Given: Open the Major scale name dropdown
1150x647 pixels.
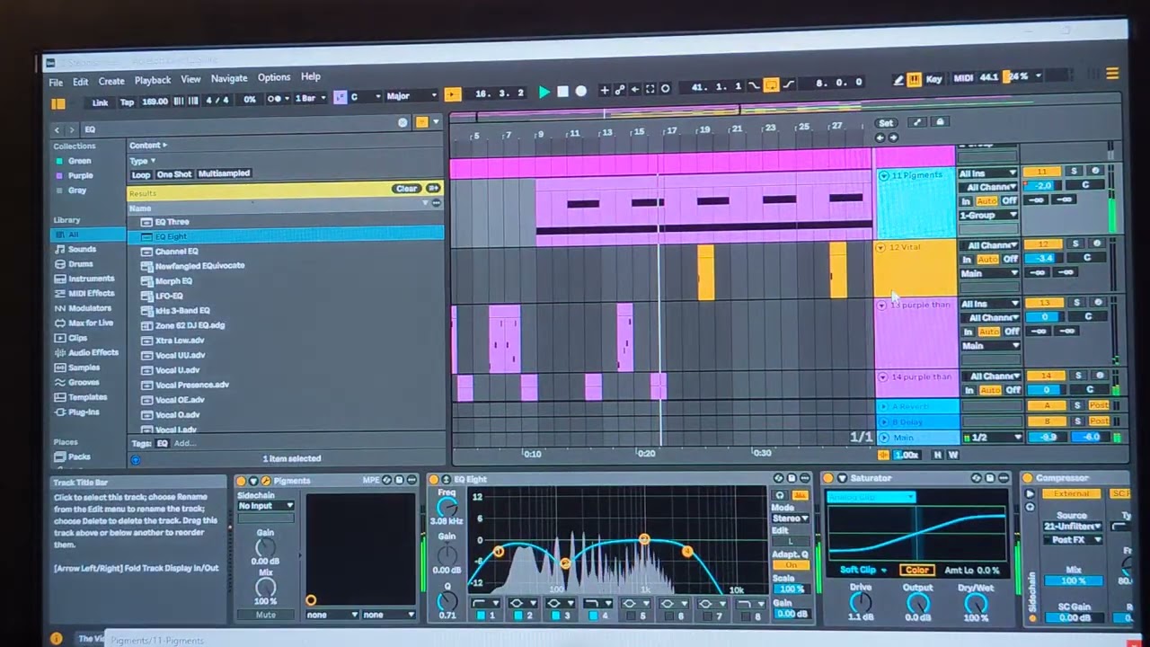Looking at the screenshot, I should pos(411,95).
